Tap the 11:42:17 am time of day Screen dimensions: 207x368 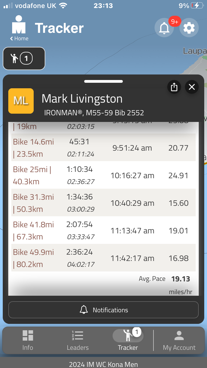pyautogui.click(x=132, y=258)
